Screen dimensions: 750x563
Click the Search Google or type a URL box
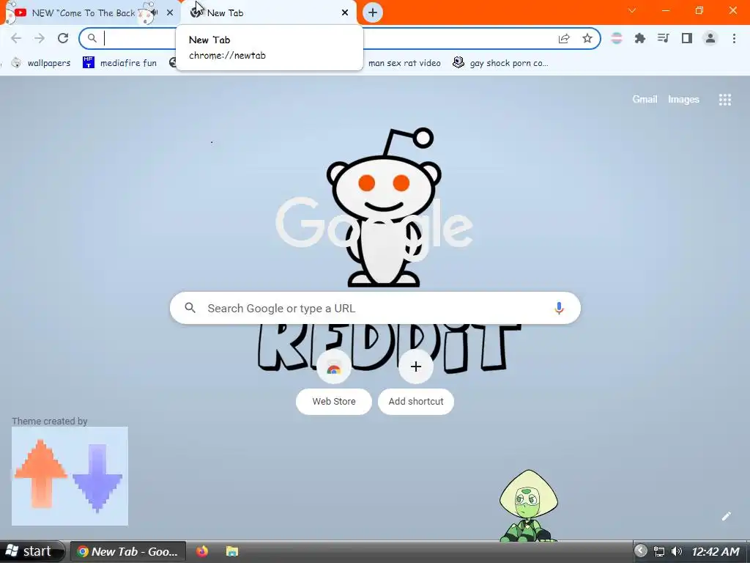coord(375,308)
